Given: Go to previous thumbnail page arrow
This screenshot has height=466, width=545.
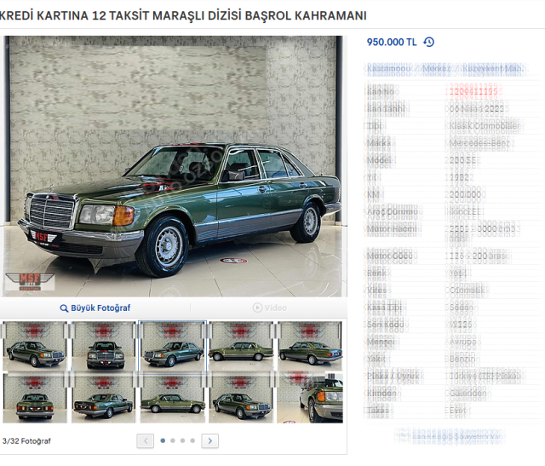Looking at the screenshot, I should coord(146,441).
